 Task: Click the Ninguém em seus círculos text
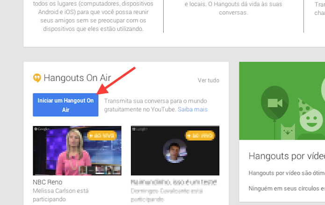pyautogui.click(x=287, y=189)
